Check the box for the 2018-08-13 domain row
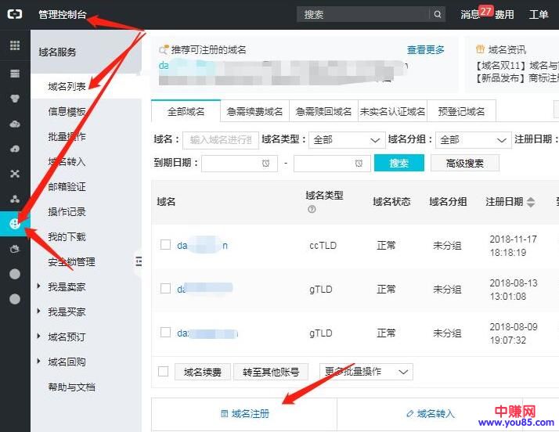 click(165, 288)
